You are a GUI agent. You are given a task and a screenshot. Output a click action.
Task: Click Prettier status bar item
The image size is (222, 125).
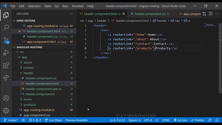pyautogui.click(x=197, y=120)
